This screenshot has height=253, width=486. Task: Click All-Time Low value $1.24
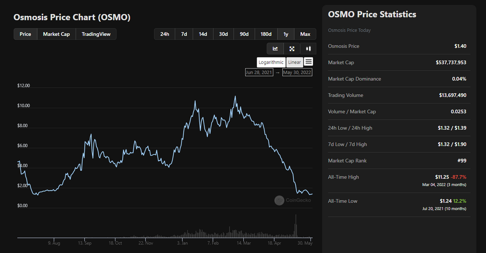pos(446,201)
